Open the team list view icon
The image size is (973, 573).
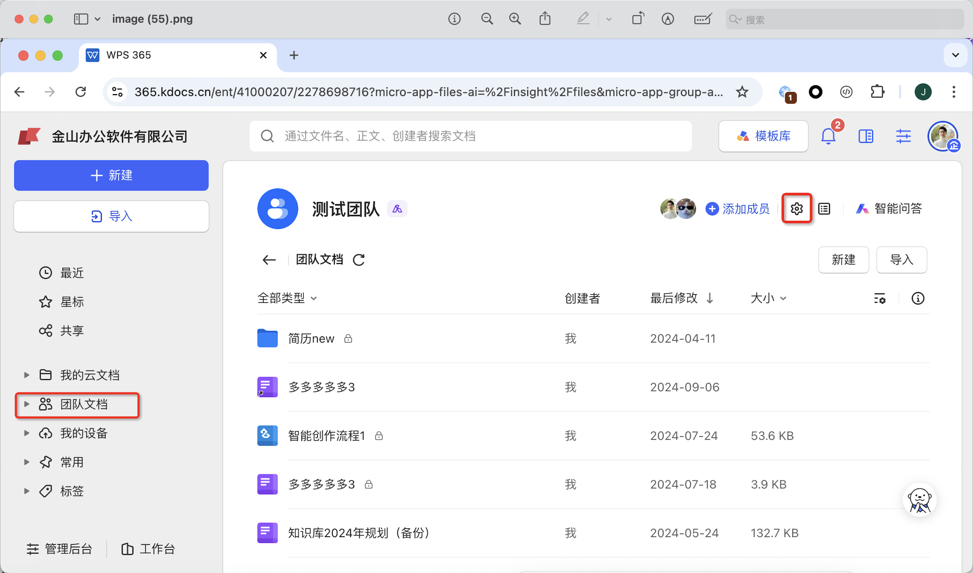pos(824,209)
